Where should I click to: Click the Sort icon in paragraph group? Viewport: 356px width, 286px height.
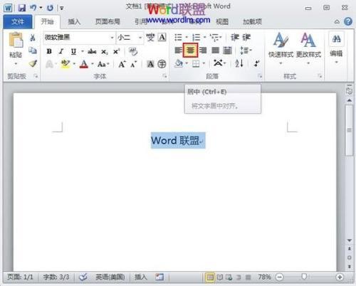[239, 63]
